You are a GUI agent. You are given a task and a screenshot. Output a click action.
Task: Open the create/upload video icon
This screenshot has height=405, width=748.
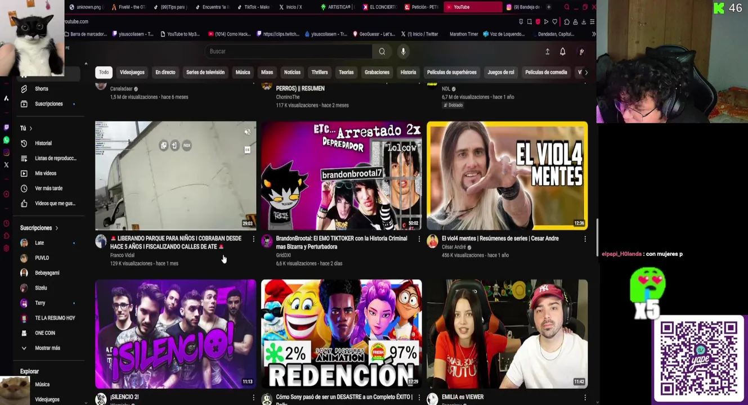(547, 52)
